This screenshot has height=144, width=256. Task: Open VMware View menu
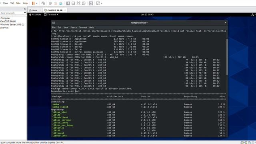point(5,3)
